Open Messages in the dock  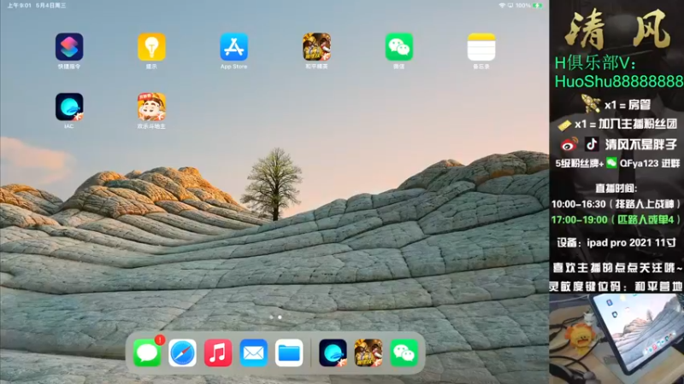coord(147,352)
